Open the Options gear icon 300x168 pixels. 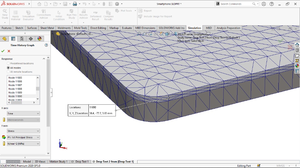click(117, 4)
